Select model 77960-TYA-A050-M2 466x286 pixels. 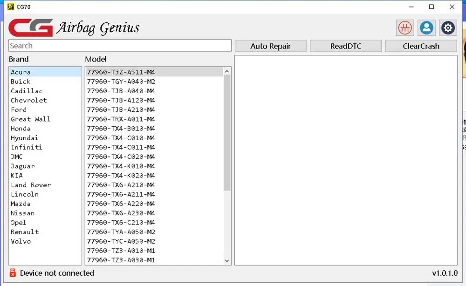tap(154, 232)
